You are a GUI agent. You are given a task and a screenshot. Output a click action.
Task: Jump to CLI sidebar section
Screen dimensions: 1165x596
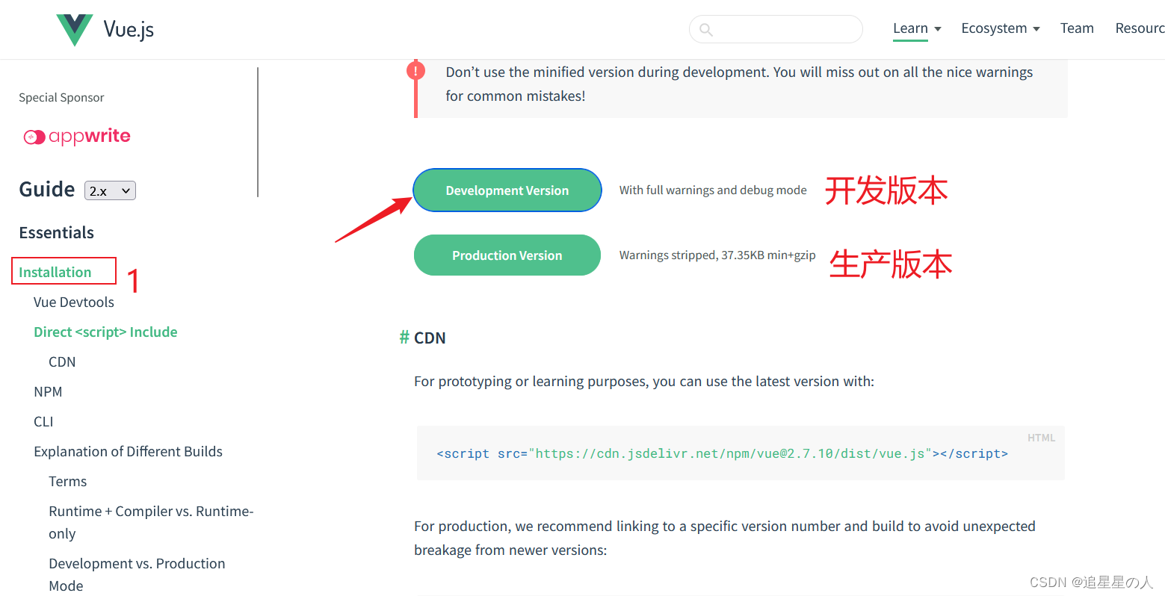tap(43, 421)
